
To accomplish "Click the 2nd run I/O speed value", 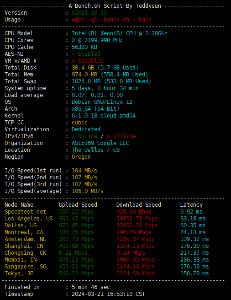I will (x=84, y=177).
